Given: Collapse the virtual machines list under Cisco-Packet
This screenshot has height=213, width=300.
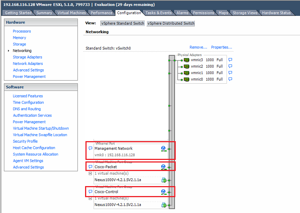Looking at the screenshot, I should [x=90, y=174].
